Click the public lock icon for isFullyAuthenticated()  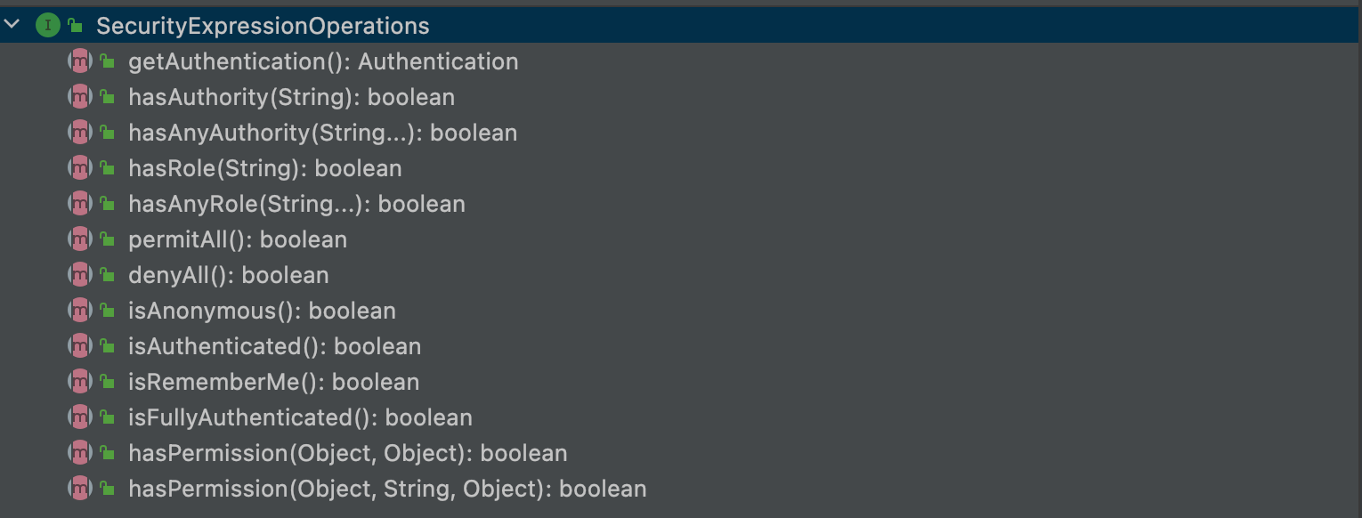pos(107,417)
